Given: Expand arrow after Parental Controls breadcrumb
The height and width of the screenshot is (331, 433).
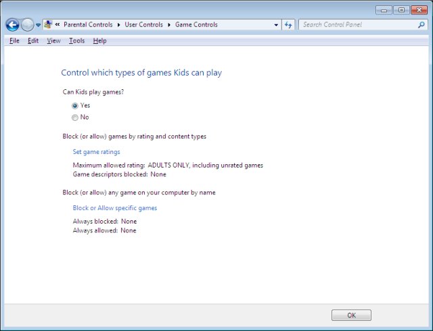Looking at the screenshot, I should point(119,25).
